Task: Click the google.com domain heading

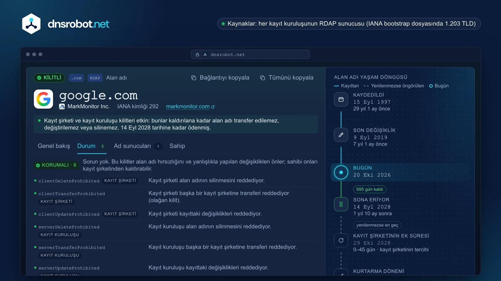Action: tap(98, 95)
